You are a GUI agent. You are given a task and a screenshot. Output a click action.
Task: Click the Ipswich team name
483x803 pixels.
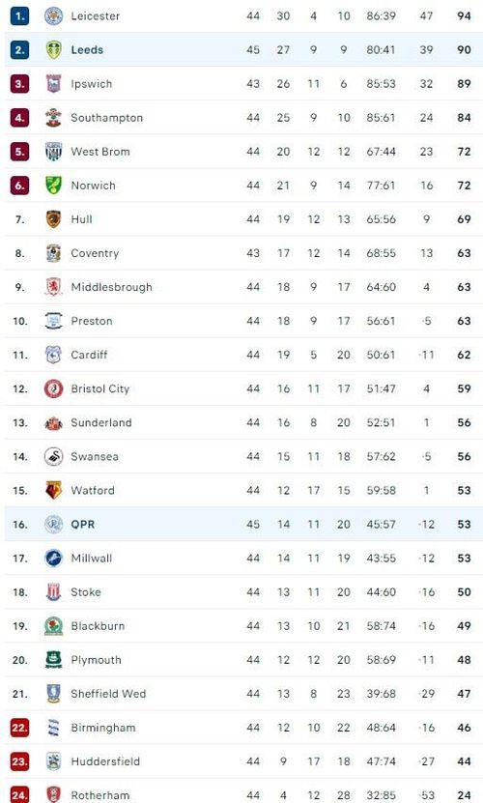[91, 84]
